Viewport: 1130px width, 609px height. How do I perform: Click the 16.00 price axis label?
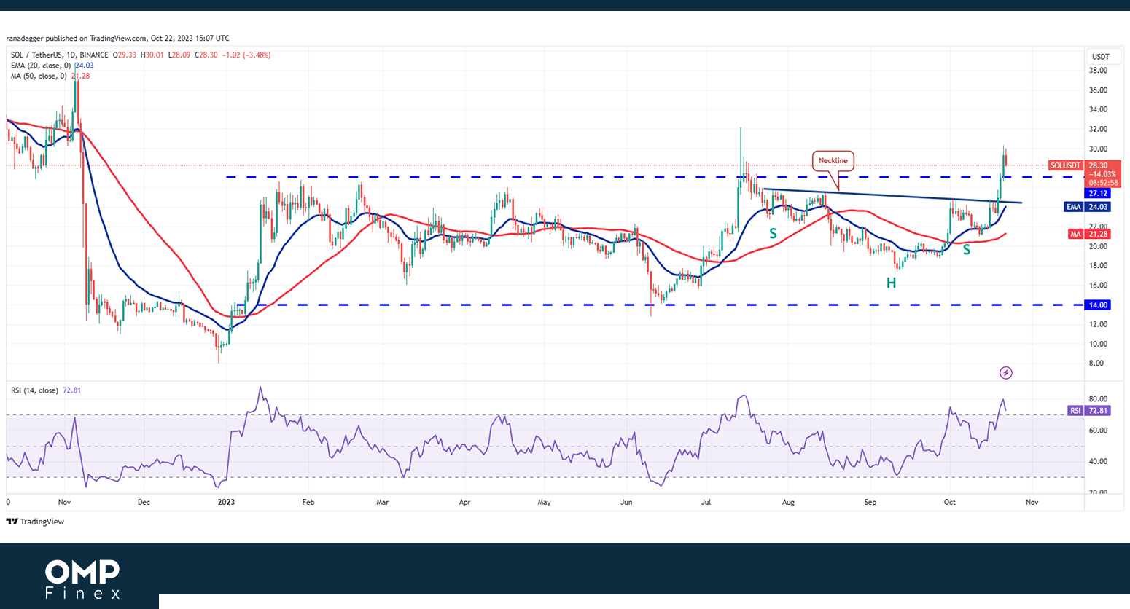click(x=1098, y=286)
